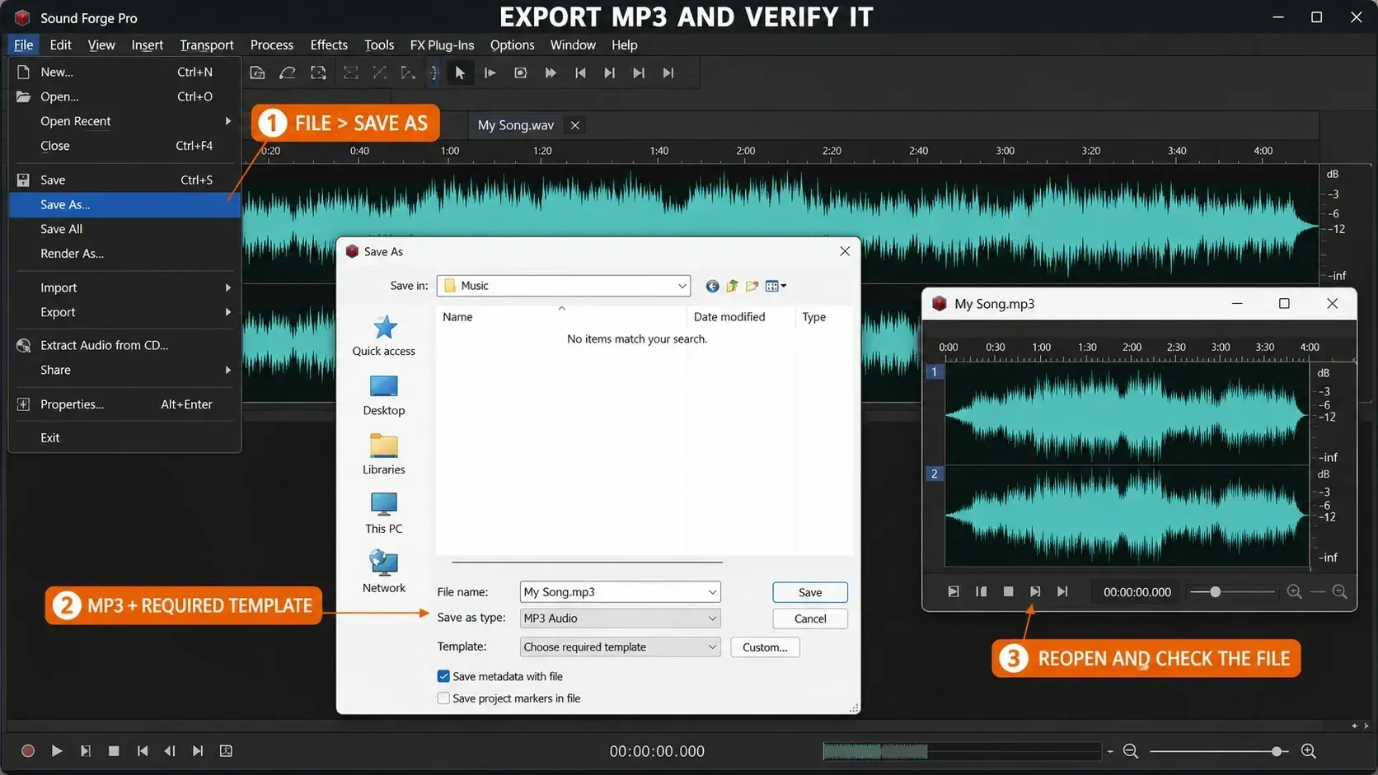Image resolution: width=1378 pixels, height=775 pixels.
Task: Open the Template dropdown
Action: point(621,647)
